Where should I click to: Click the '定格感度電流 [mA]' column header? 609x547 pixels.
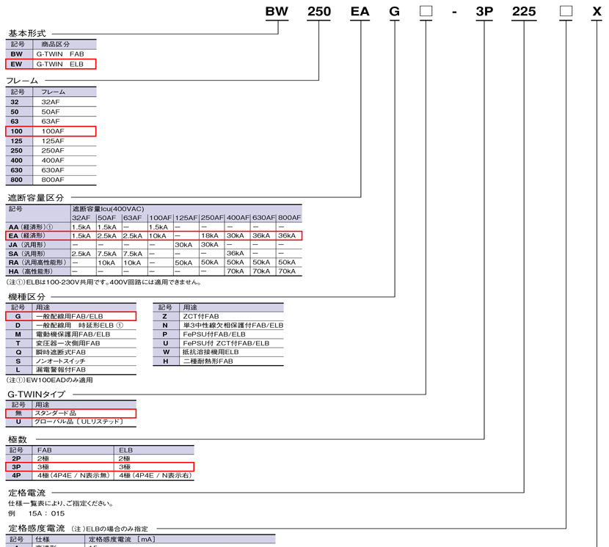click(122, 539)
